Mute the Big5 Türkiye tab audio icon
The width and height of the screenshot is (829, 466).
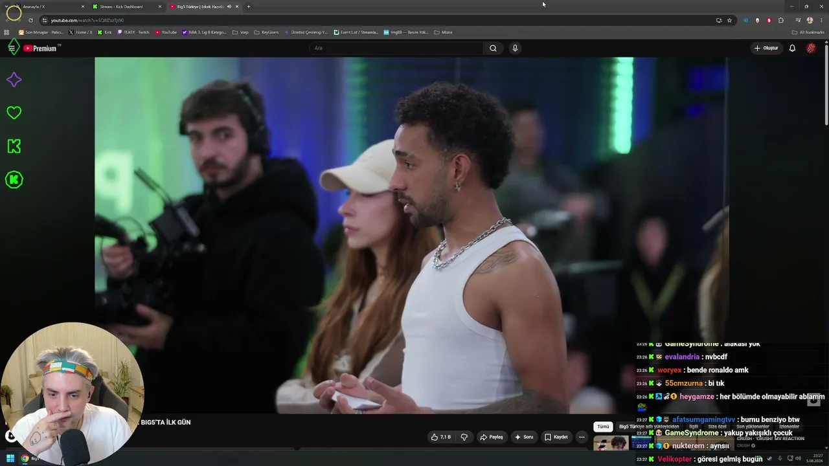[x=229, y=6]
